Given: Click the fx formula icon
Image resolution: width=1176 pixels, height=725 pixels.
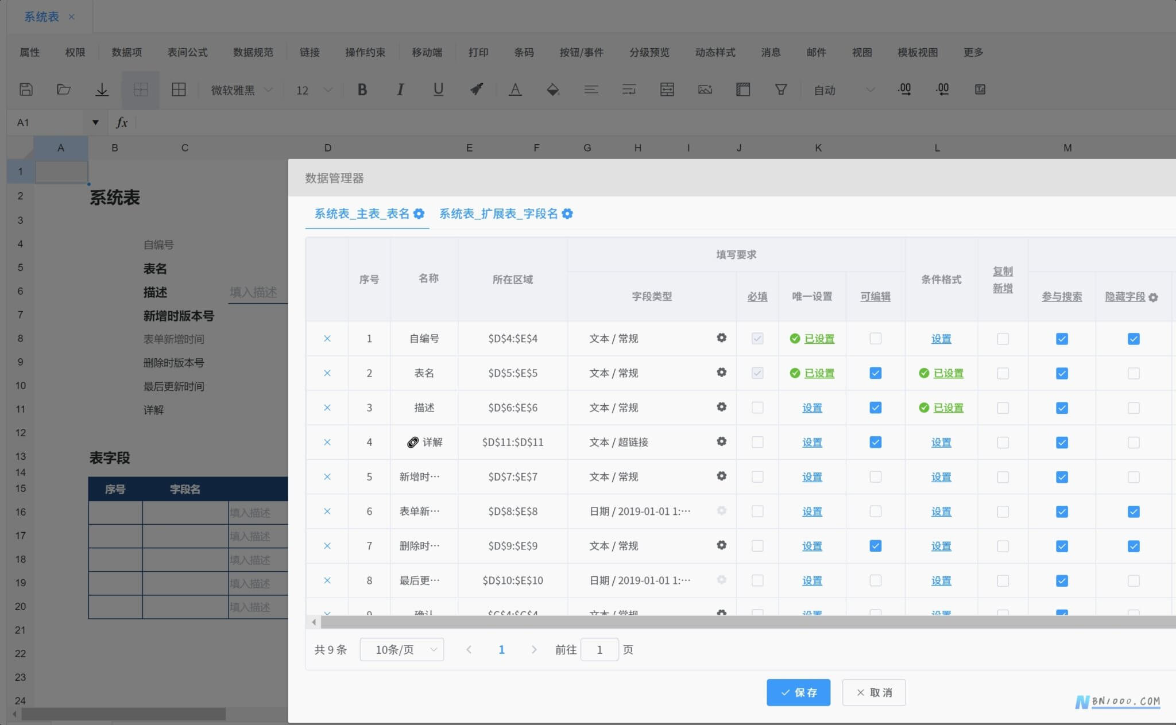Looking at the screenshot, I should (x=122, y=122).
